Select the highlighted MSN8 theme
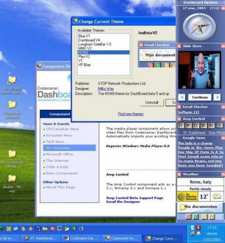The width and height of the screenshot is (225, 243). 103,53
